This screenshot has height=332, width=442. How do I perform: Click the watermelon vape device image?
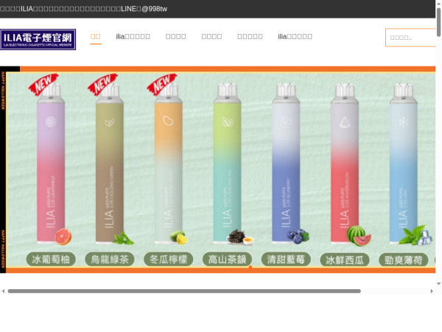point(345,164)
